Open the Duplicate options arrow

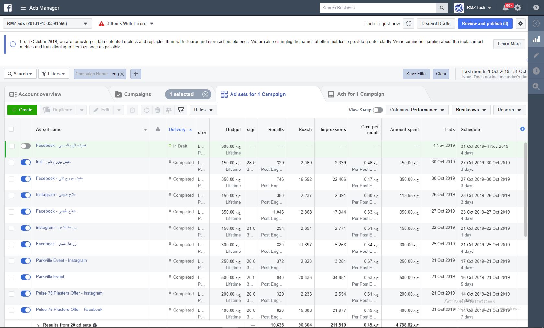pyautogui.click(x=82, y=110)
